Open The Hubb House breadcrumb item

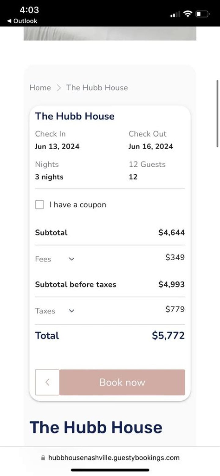(97, 88)
